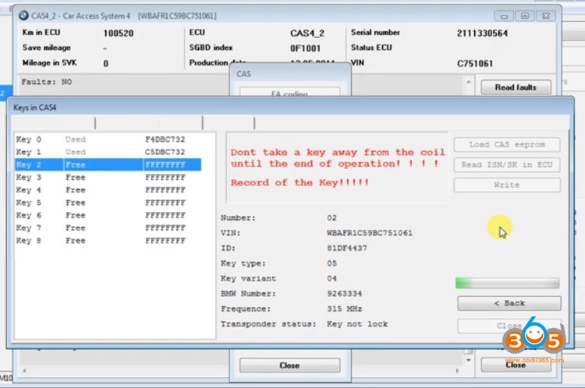The image size is (585, 388).
Task: Click the BMW logo icon in CAS4_2 title bar
Action: [x=23, y=16]
